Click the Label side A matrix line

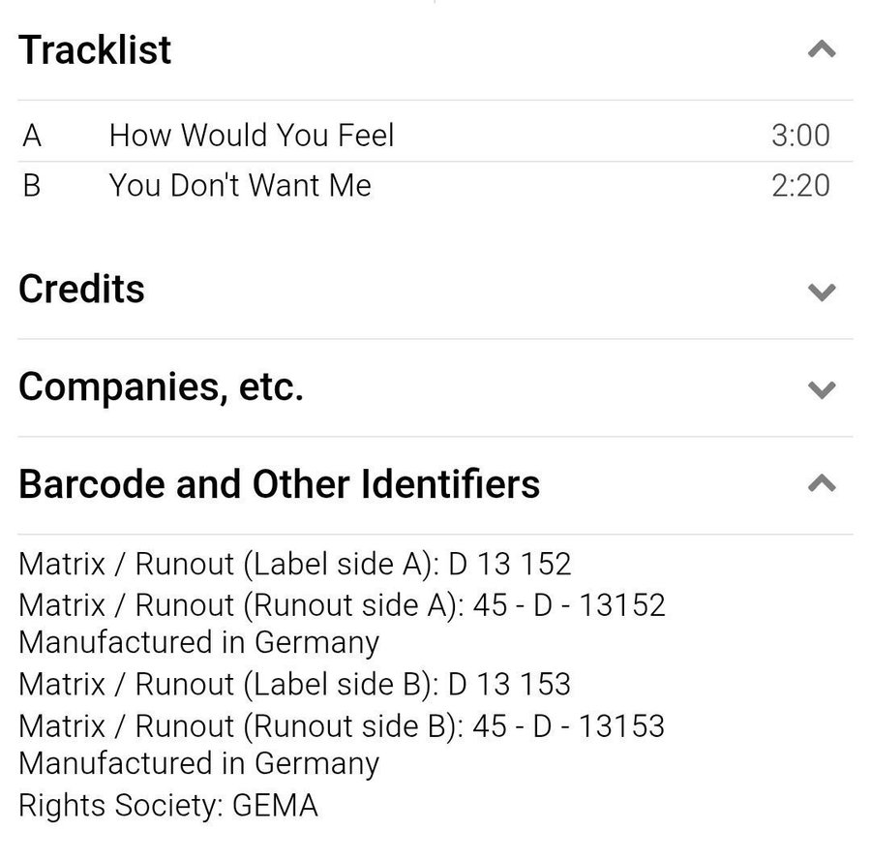coord(294,563)
